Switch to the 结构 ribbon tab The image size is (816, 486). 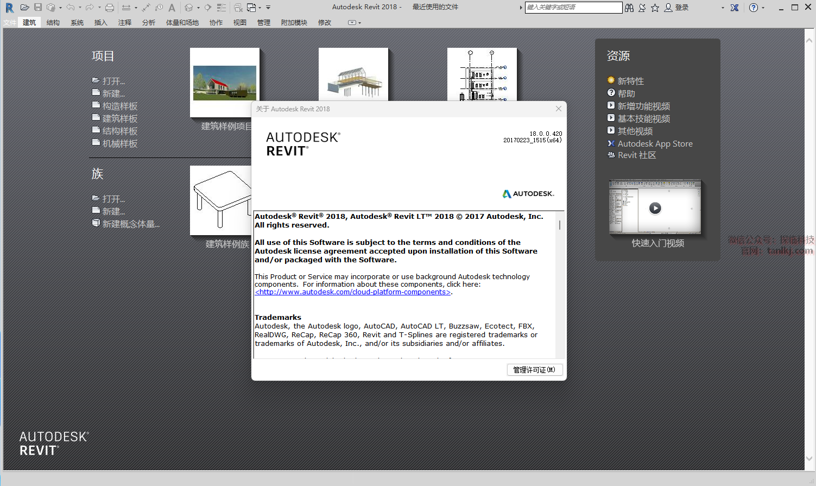(53, 23)
